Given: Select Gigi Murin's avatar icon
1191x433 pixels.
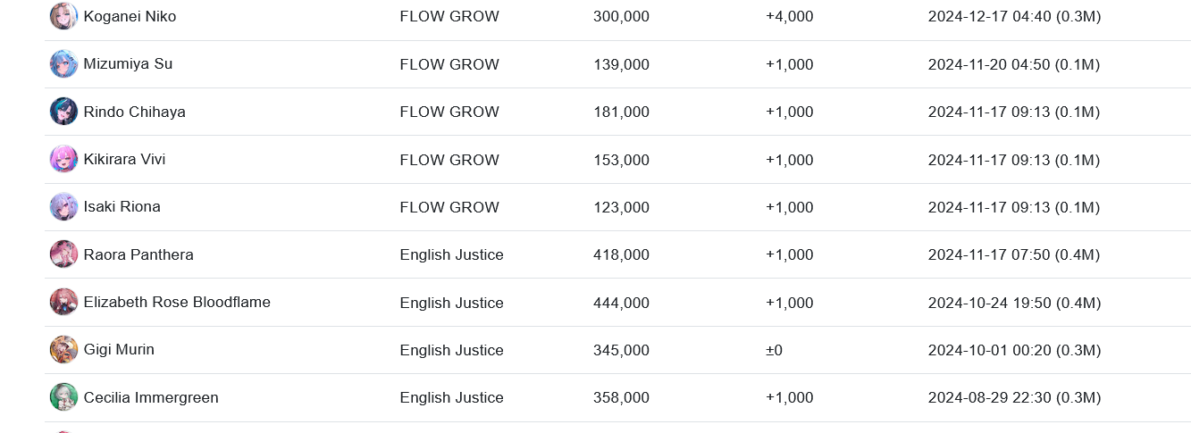Looking at the screenshot, I should point(63,350).
